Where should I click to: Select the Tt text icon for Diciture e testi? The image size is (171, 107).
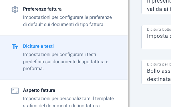[15, 47]
